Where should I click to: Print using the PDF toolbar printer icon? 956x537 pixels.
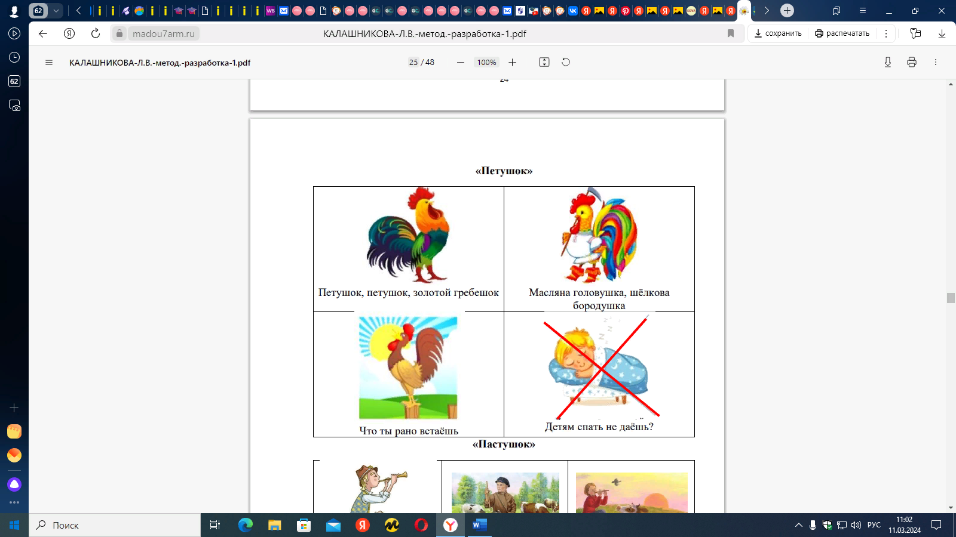point(911,62)
